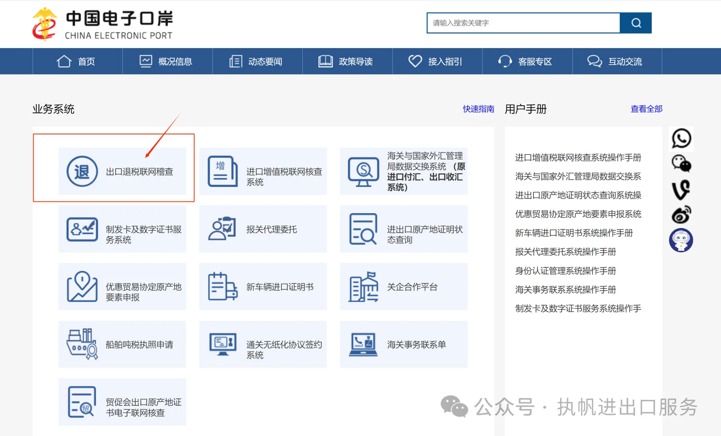Screen dimensions: 721x436
Task: Open the Weibo share icon
Action: tap(681, 214)
